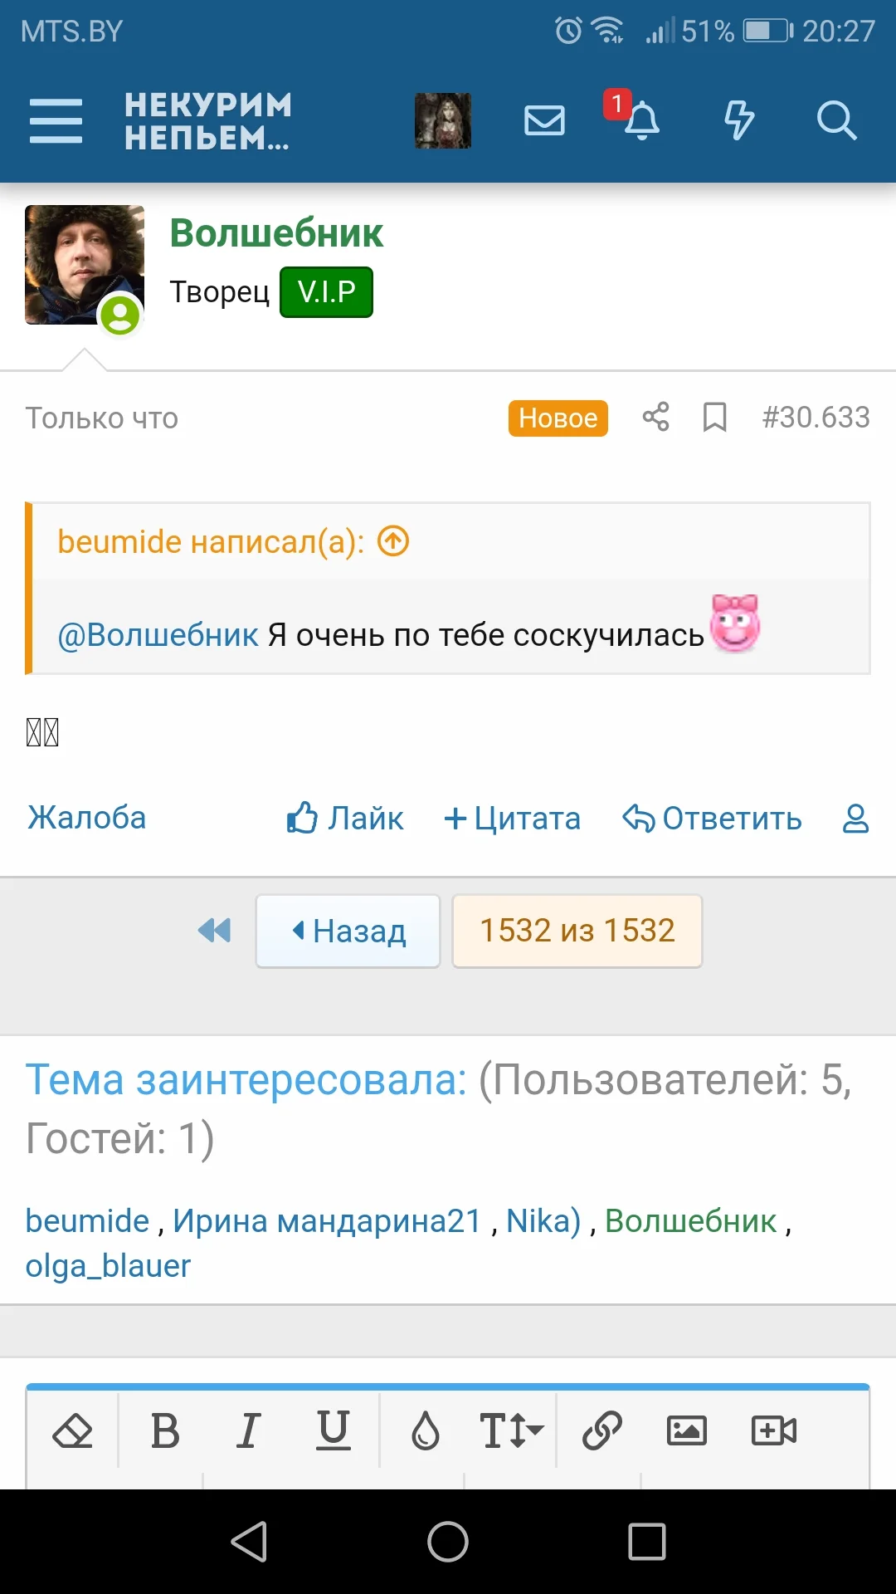The image size is (896, 1594).
Task: Tap the lightning bolt icon in header
Action: coord(737,121)
